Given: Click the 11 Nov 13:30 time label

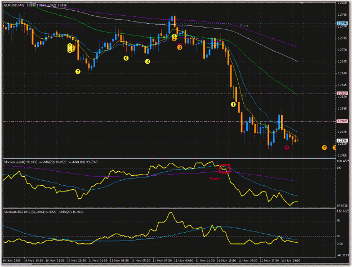Looking at the screenshot, I should point(226,260).
